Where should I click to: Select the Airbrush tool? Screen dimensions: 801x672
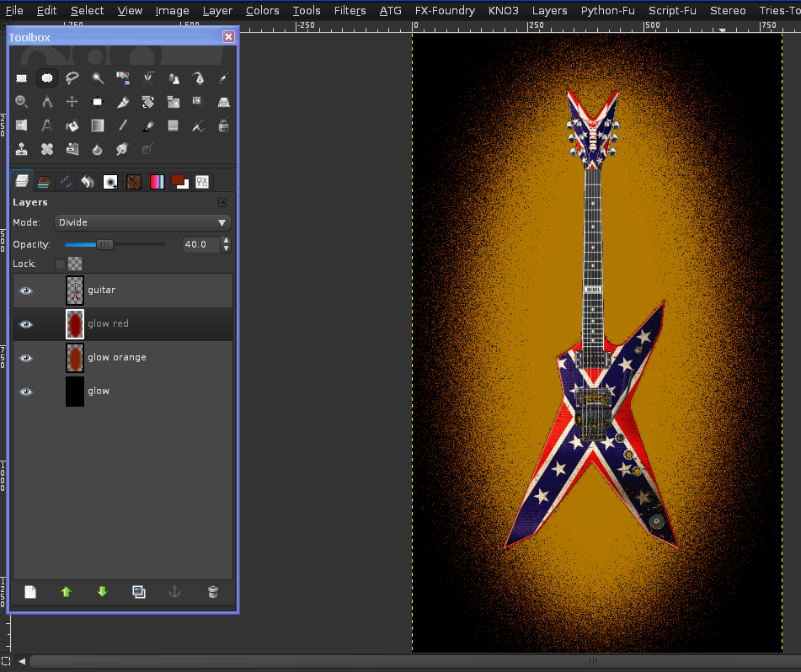point(198,125)
